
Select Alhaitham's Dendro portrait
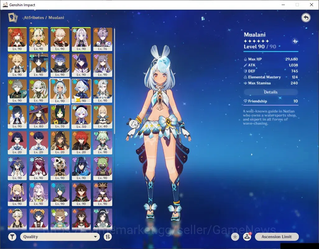[x=17, y=91]
